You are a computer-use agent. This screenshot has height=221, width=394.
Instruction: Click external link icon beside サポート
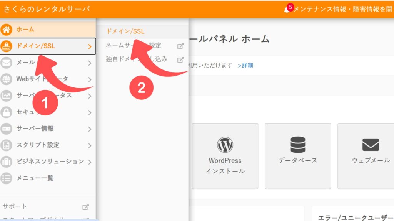pos(85,207)
